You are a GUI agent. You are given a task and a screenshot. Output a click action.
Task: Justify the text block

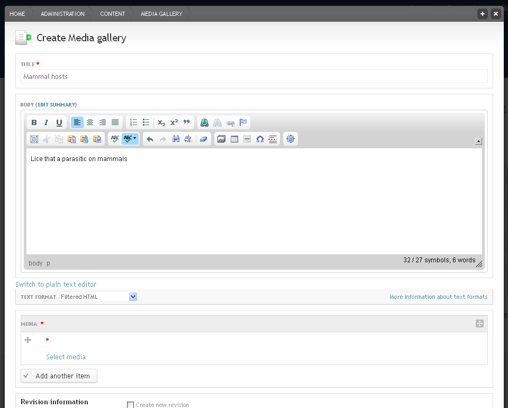pos(115,122)
